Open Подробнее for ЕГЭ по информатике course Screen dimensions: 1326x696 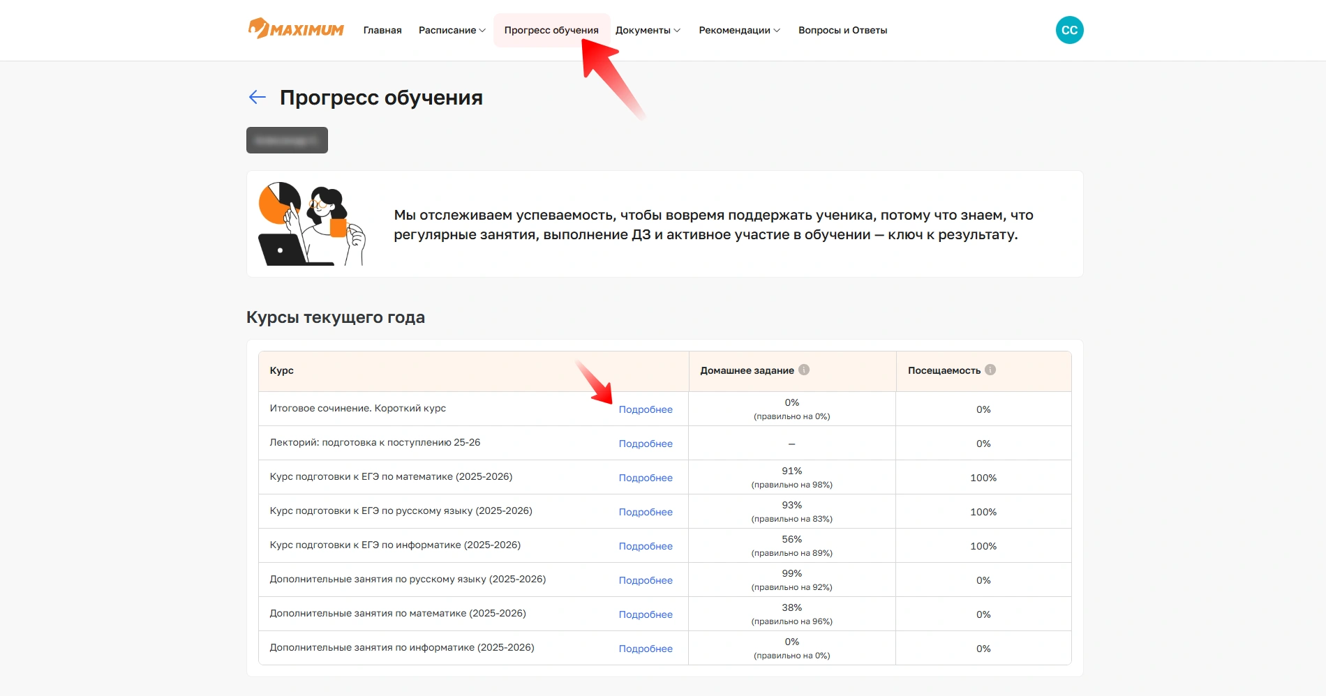pyautogui.click(x=646, y=546)
